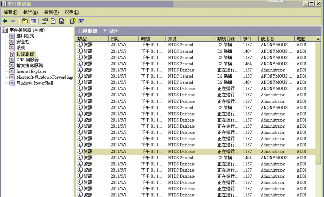324x197 pixels.
Task: Maximize the Event Viewer window
Action: pos(312,4)
